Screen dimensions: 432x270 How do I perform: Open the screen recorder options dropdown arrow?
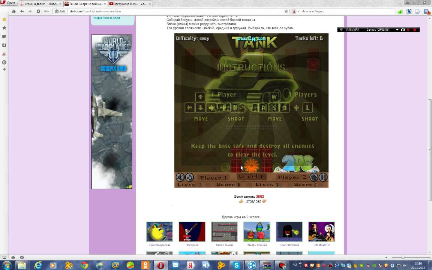pos(397,30)
